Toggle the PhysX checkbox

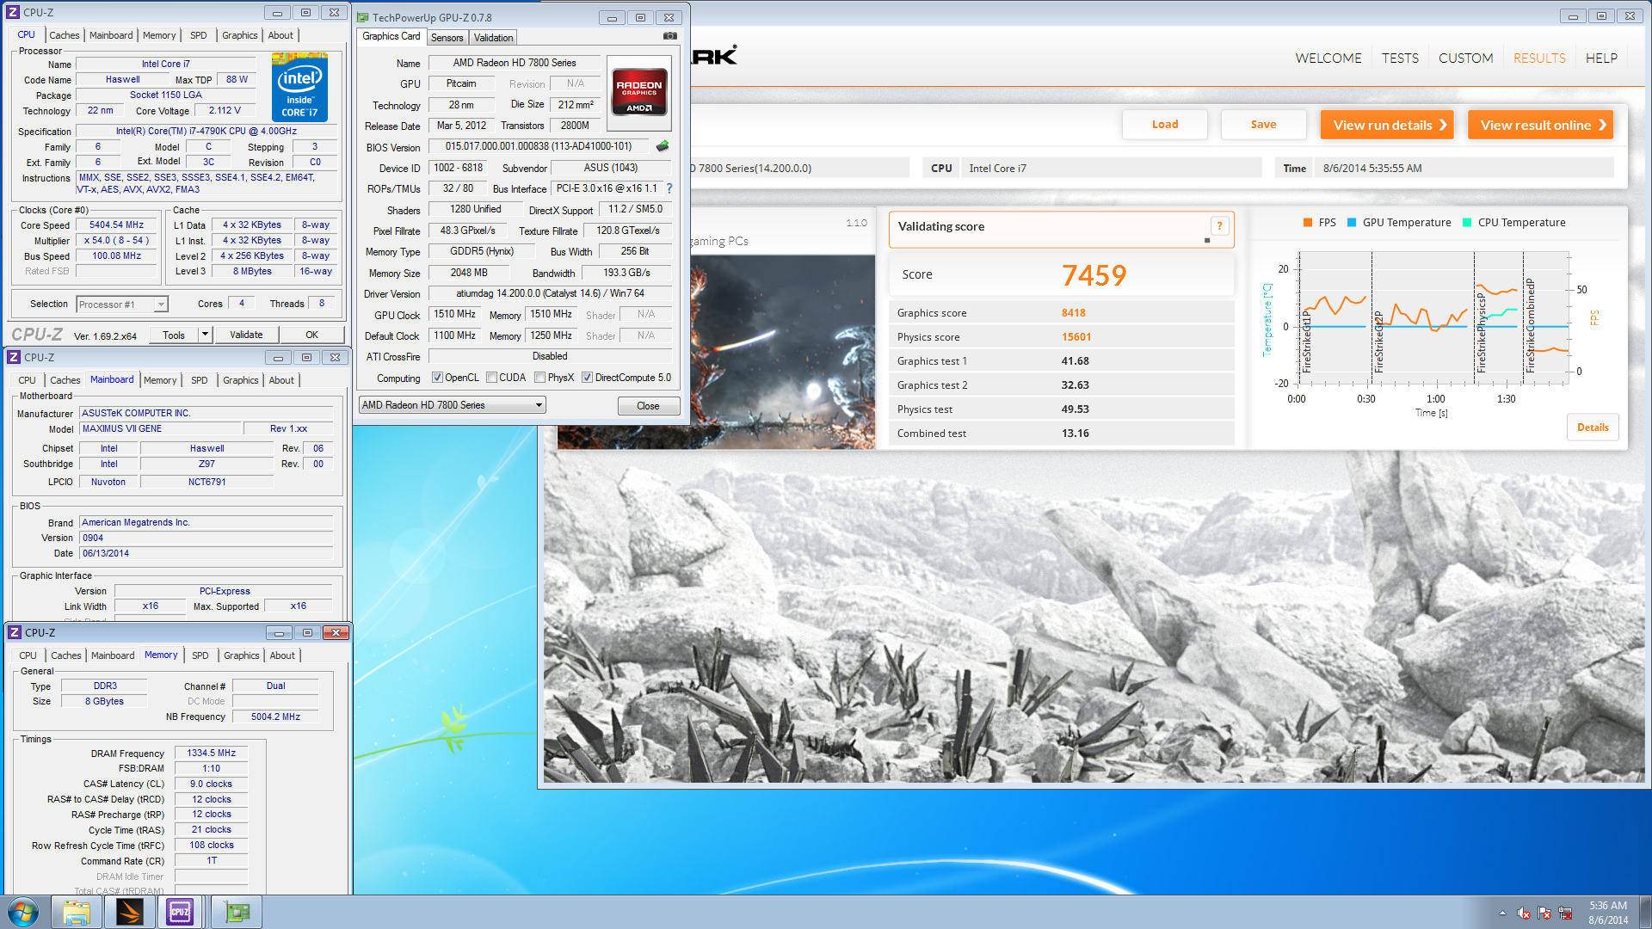[539, 378]
